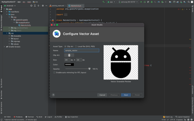Switch to the activity_main.xml tab

[58, 6]
